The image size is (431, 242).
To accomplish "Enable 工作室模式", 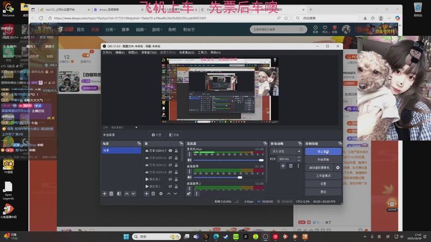I will [x=323, y=176].
